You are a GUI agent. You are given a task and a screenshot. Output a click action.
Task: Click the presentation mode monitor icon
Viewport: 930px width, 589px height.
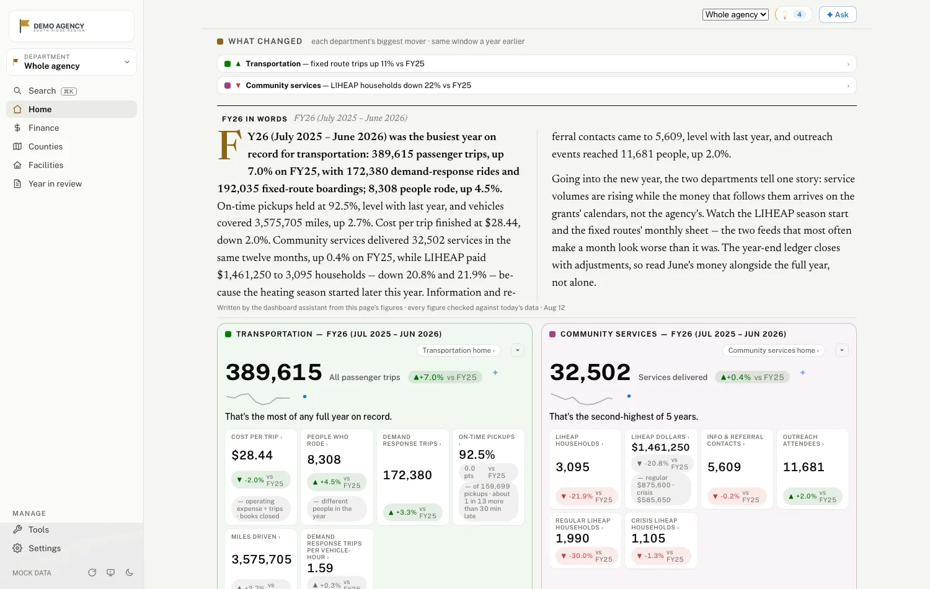click(x=111, y=573)
